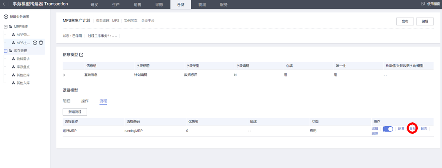Go to the 服务 tab

coord(224,5)
